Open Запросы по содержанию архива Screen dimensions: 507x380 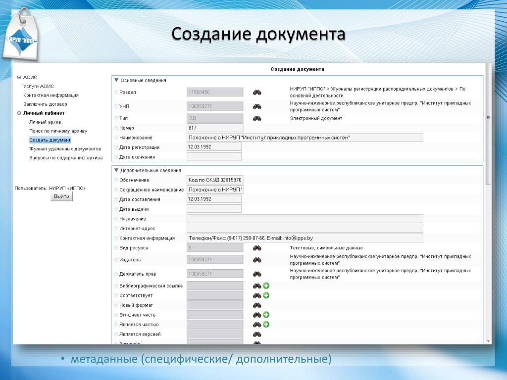pyautogui.click(x=66, y=158)
